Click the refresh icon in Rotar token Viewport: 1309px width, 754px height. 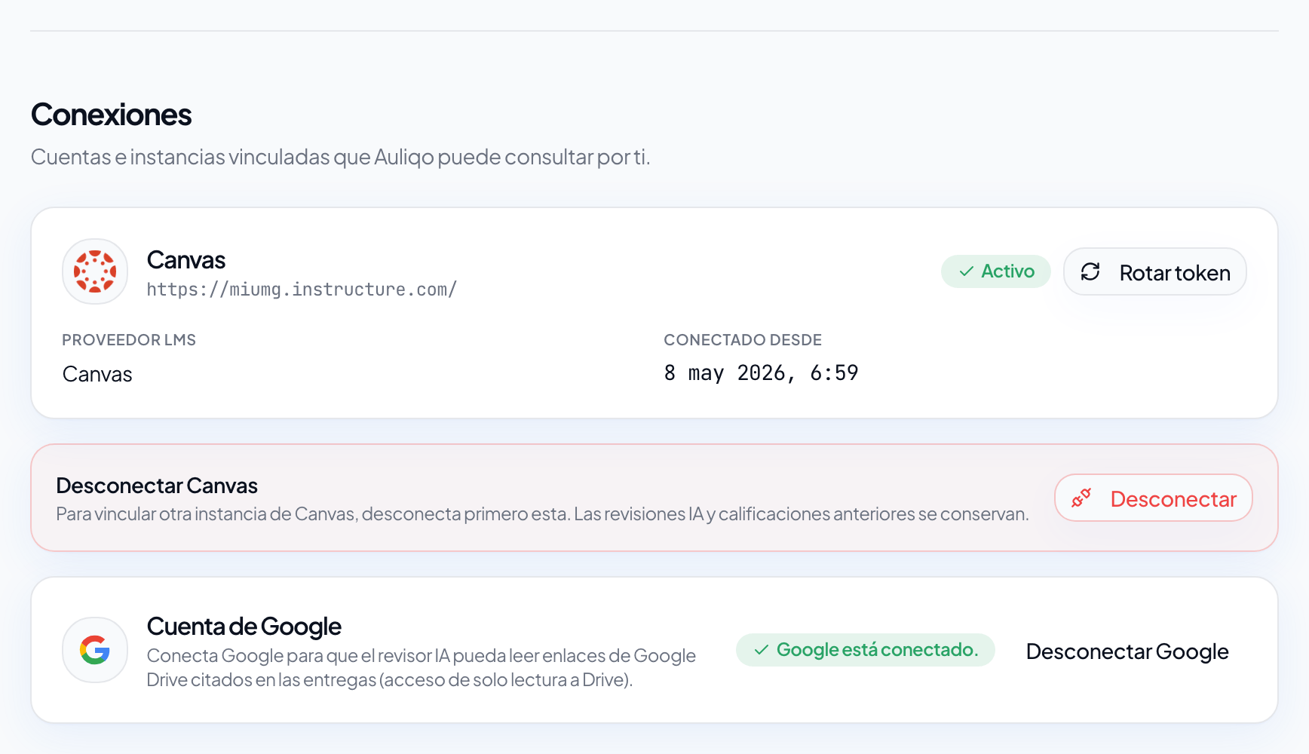click(x=1090, y=271)
